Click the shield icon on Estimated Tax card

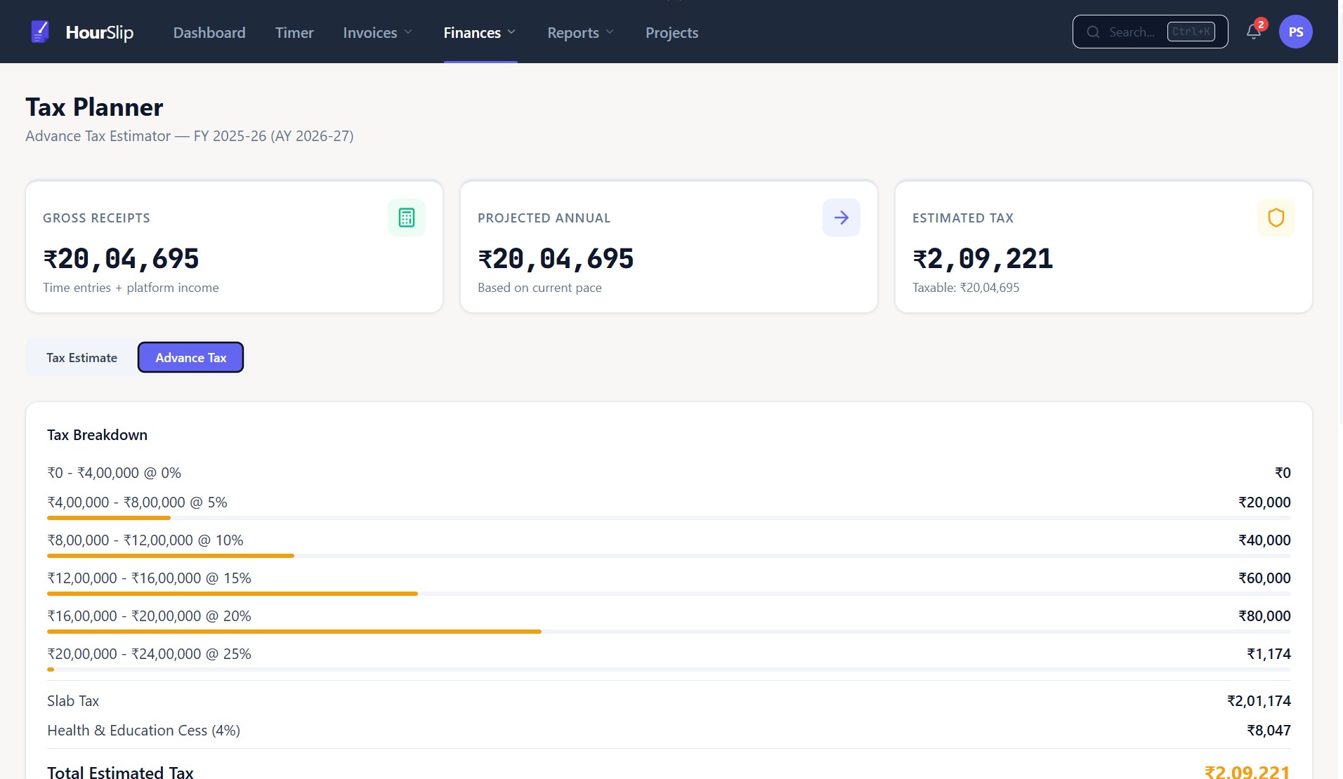[1276, 218]
